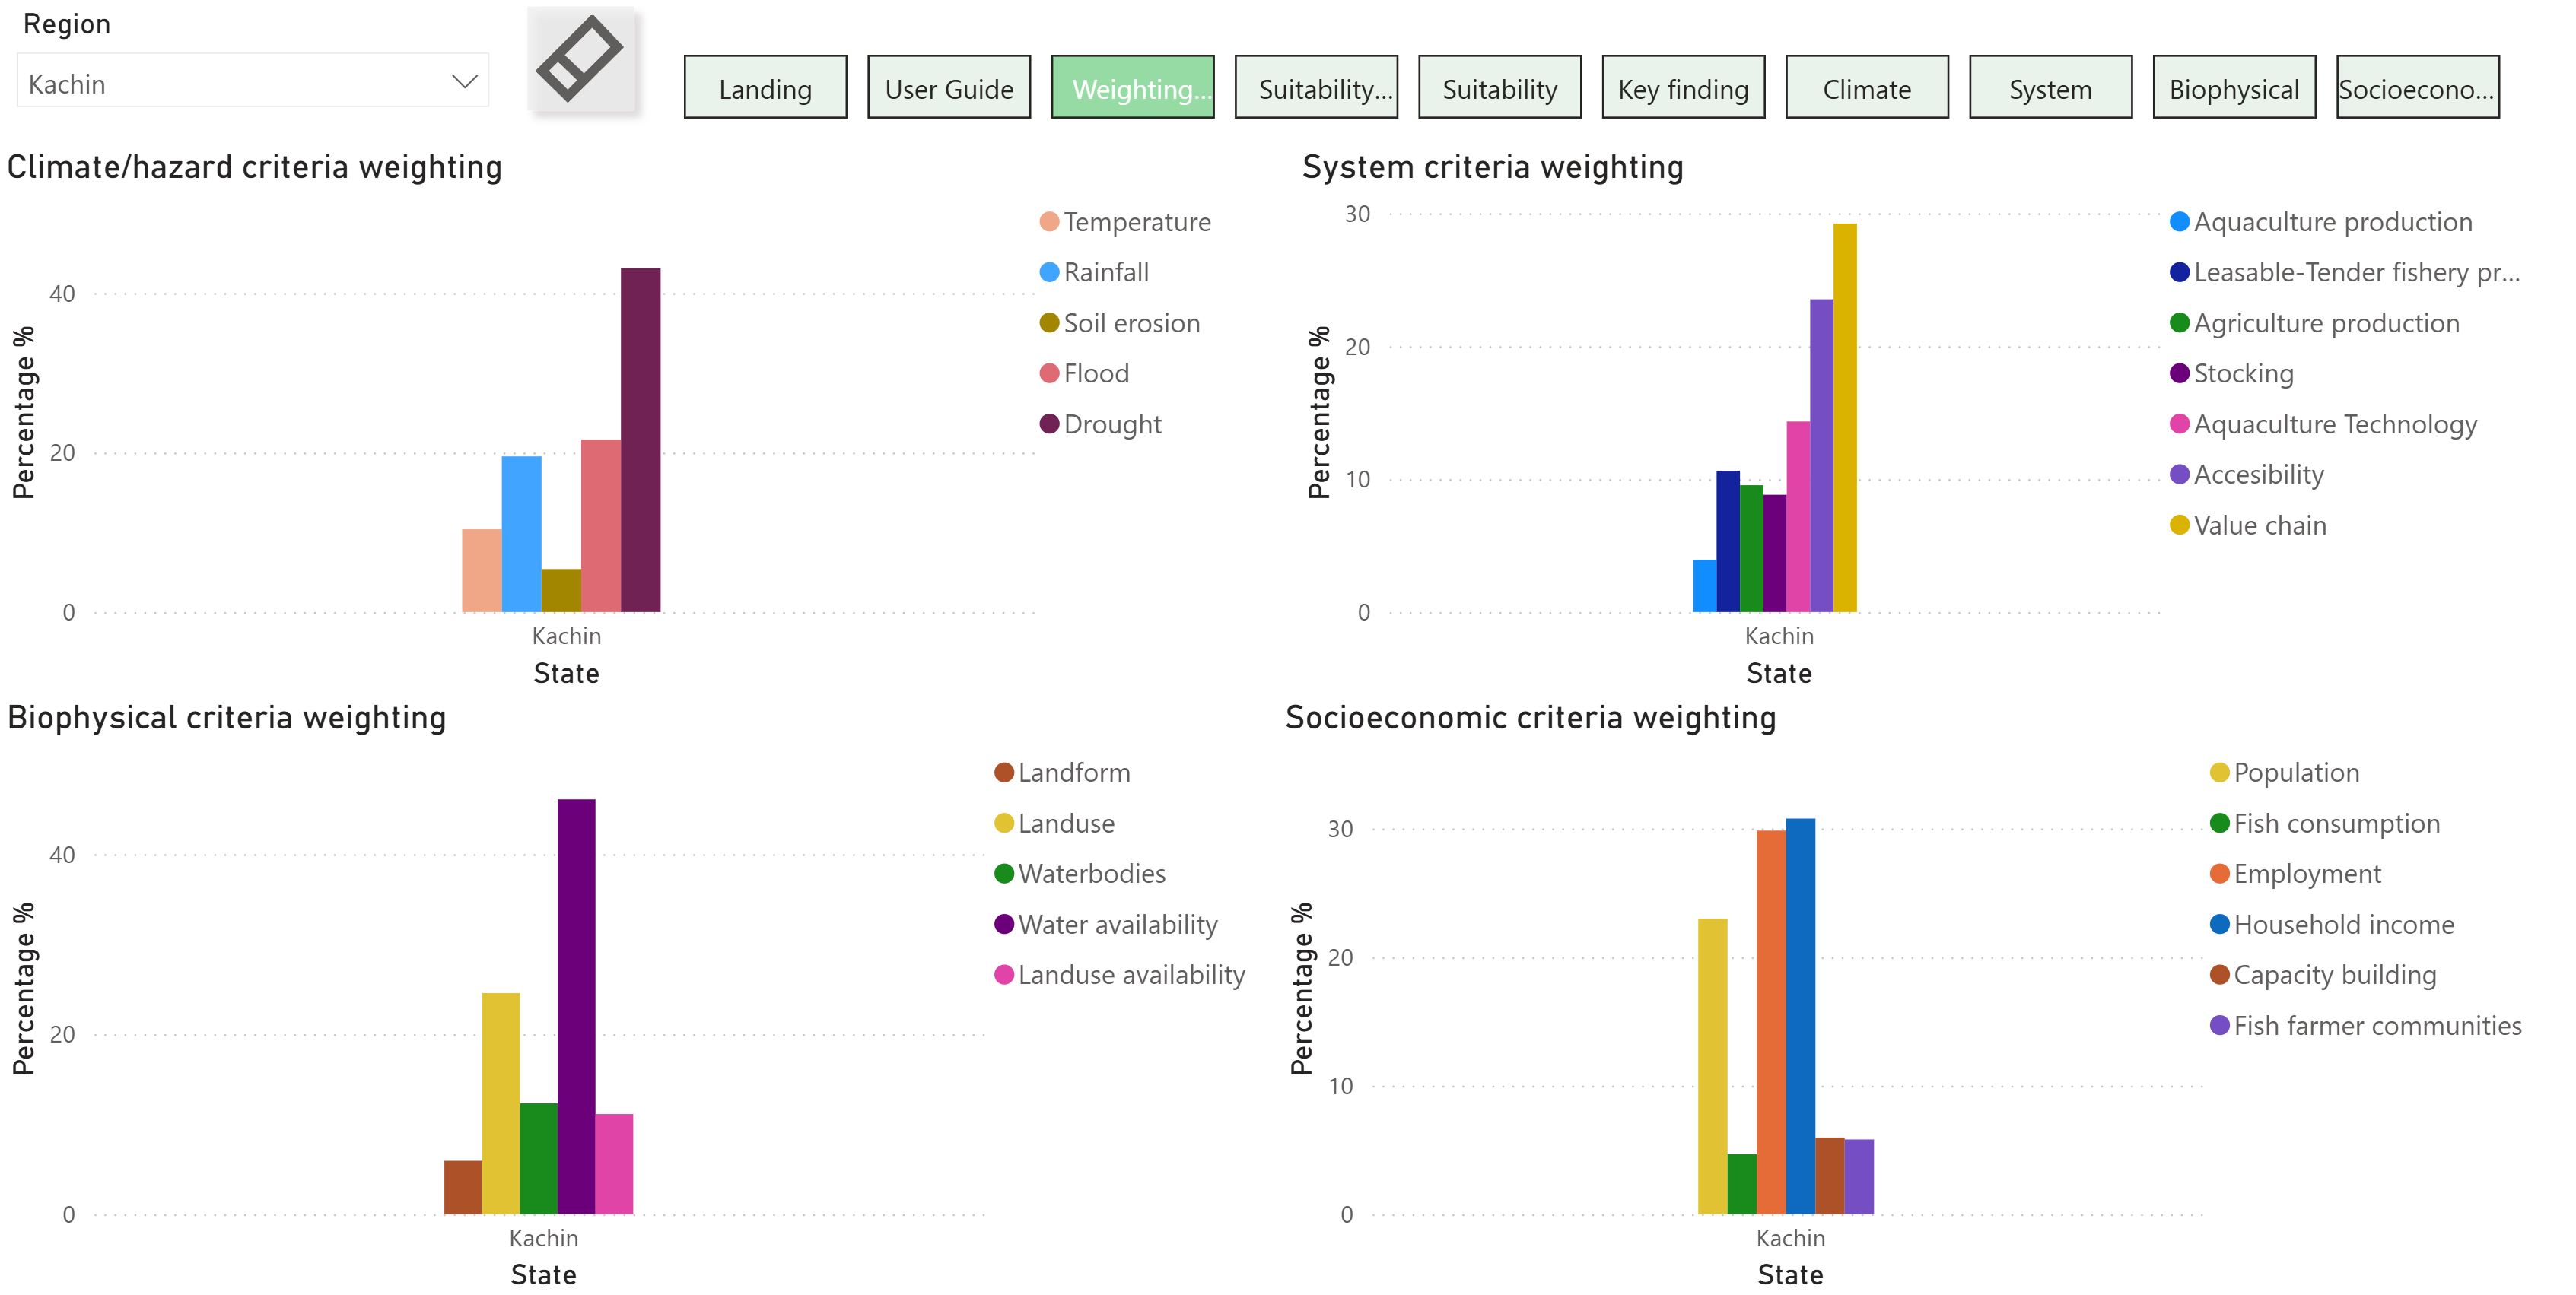Select Accesibility legend item
The height and width of the screenshot is (1295, 2576).
[2247, 474]
